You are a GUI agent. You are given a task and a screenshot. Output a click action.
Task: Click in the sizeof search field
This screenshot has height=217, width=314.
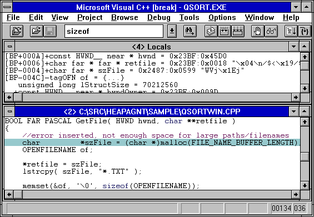click(114, 31)
